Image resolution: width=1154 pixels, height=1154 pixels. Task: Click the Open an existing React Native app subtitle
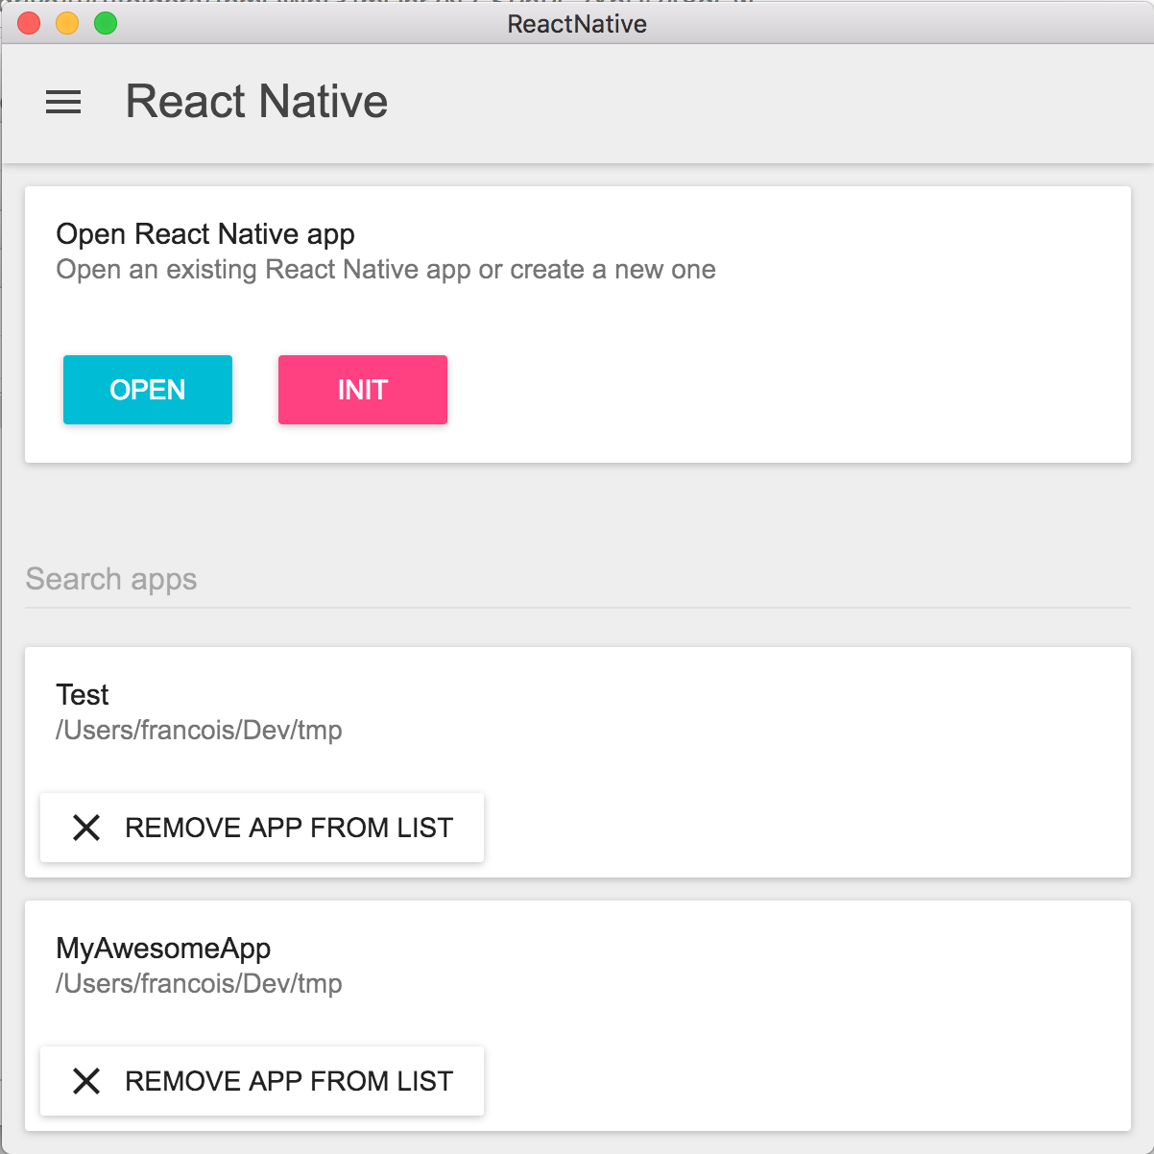[386, 270]
